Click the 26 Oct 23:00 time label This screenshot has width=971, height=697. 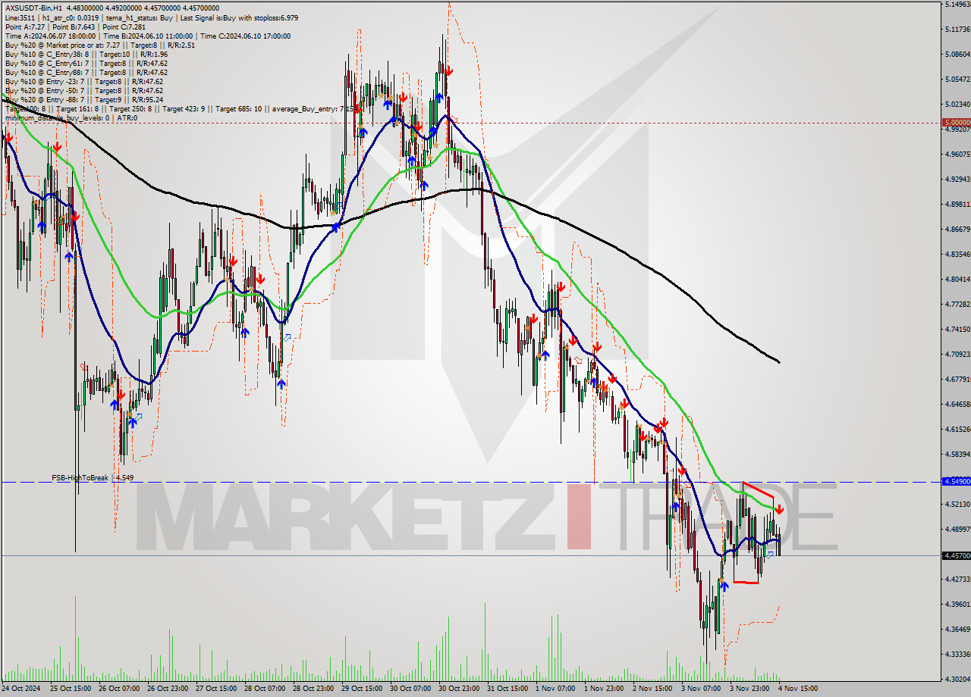pyautogui.click(x=166, y=689)
